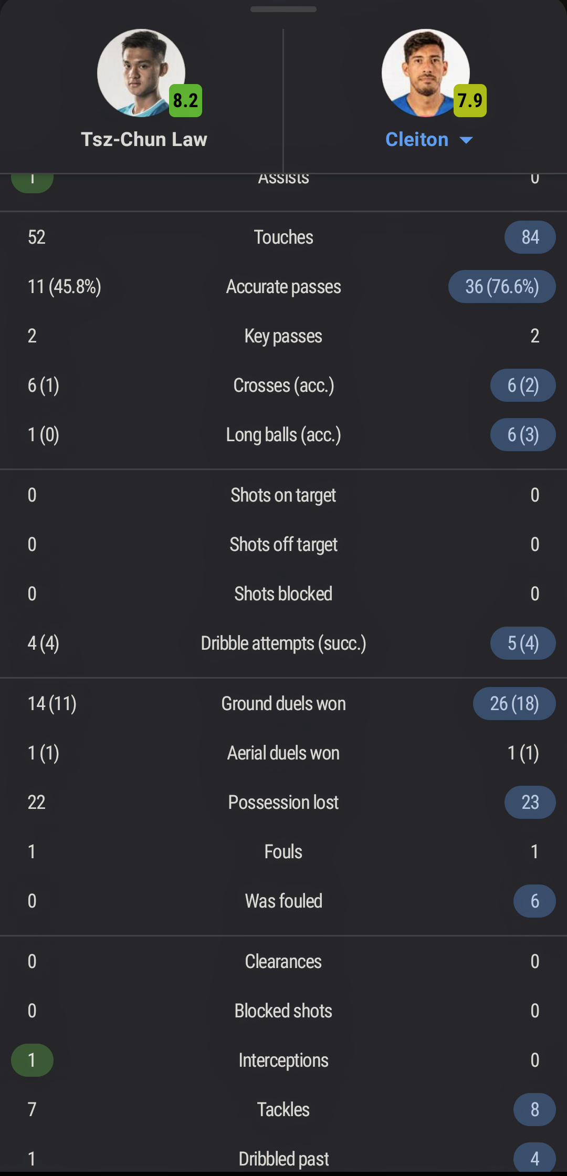Select the Dribble attempts (succ.) label

(283, 643)
